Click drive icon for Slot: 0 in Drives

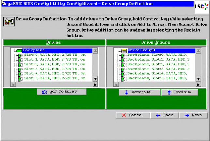[x=22, y=55]
